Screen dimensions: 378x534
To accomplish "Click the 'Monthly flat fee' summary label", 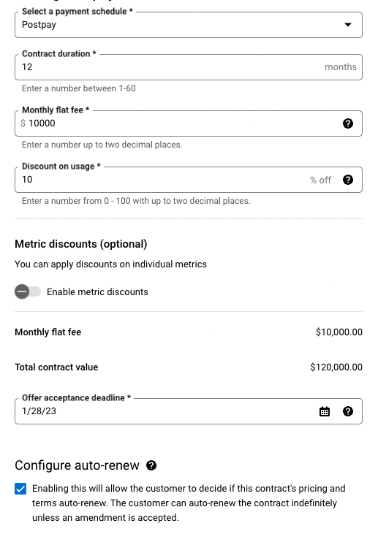I will click(x=48, y=332).
